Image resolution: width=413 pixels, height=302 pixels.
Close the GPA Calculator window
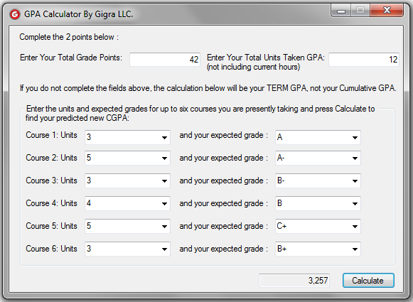(387, 11)
